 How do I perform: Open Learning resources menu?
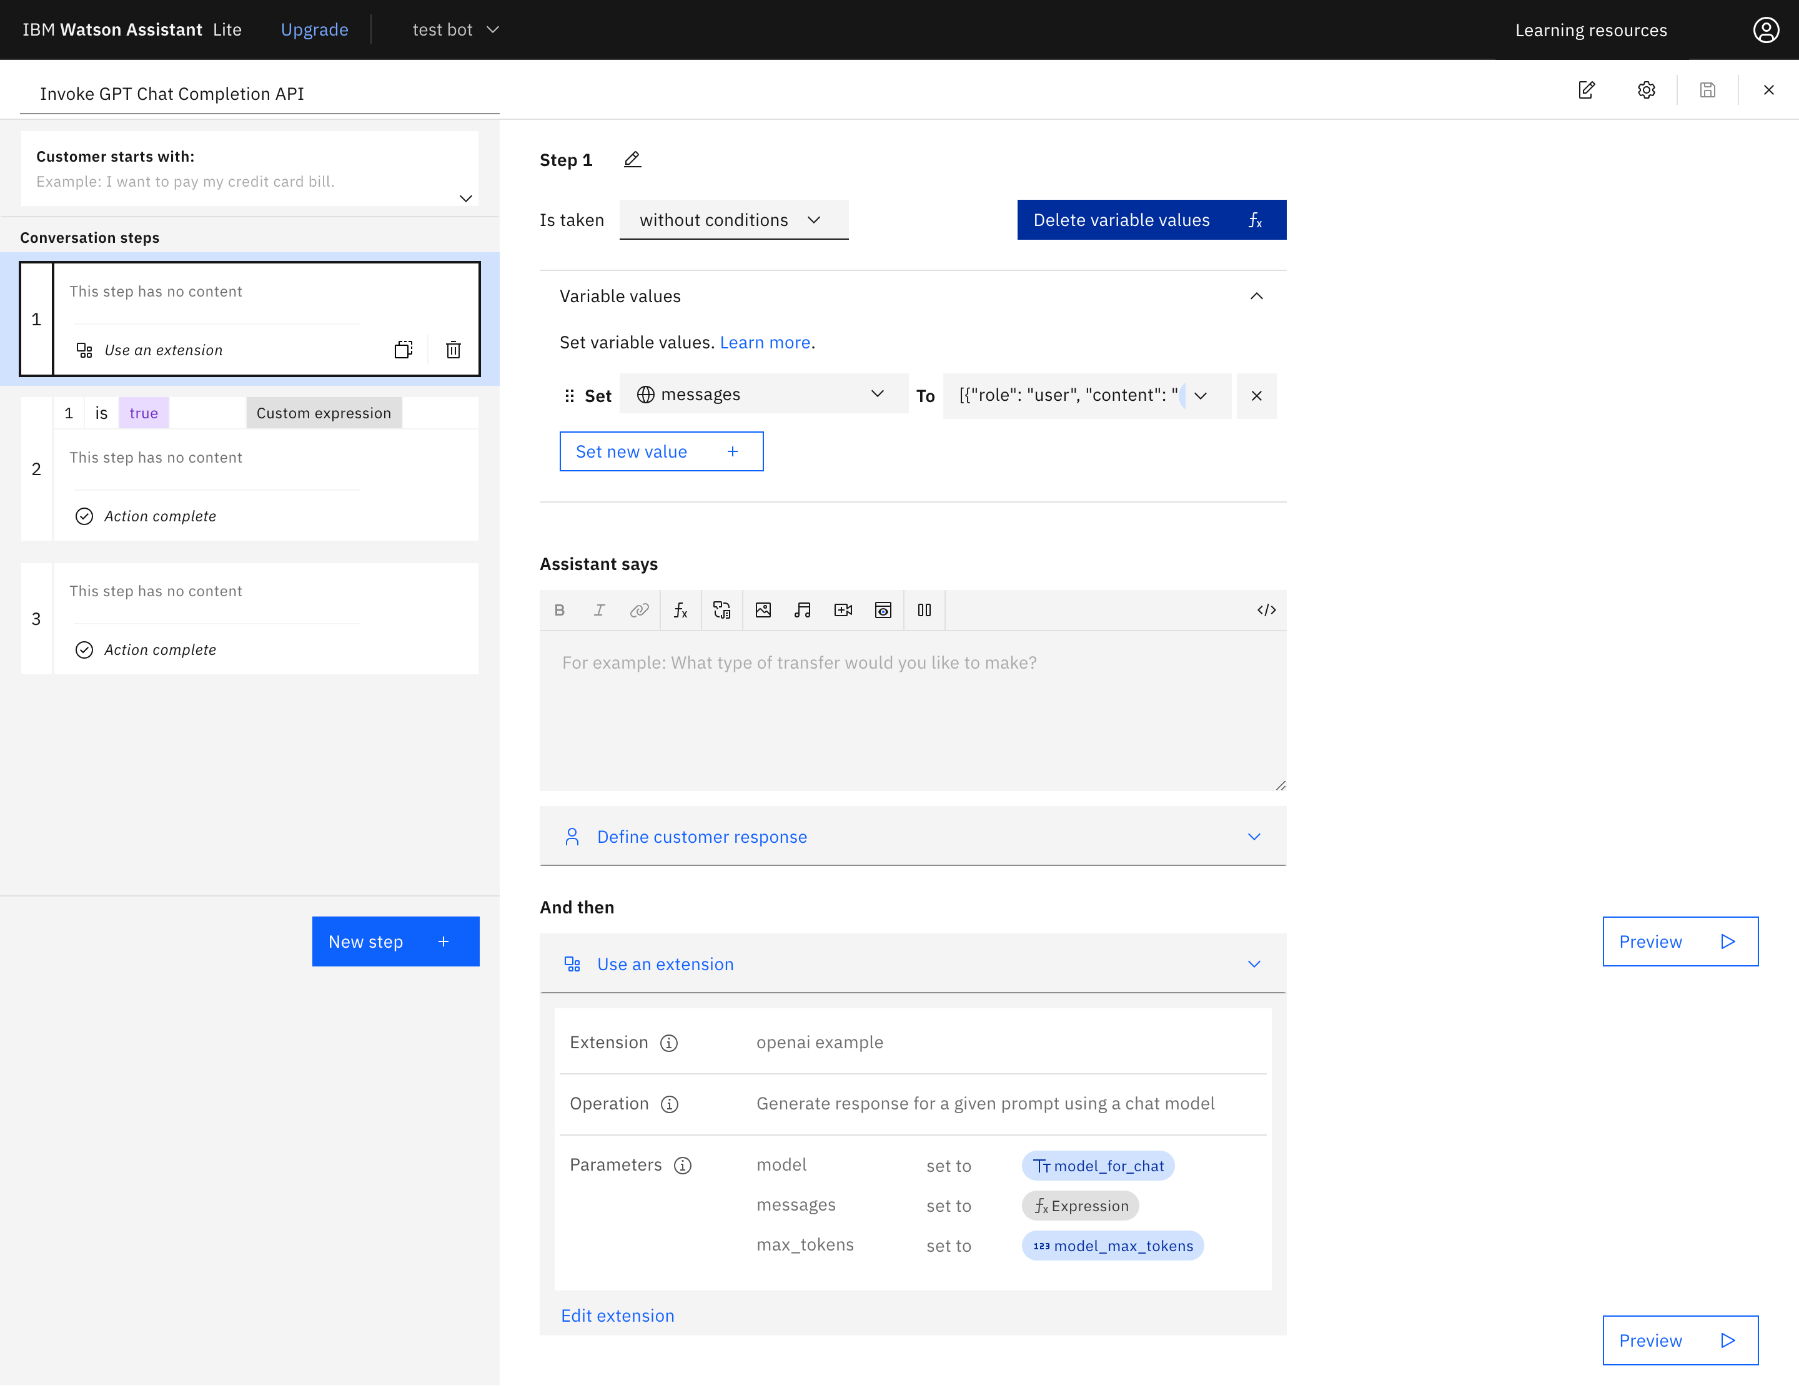tap(1590, 29)
